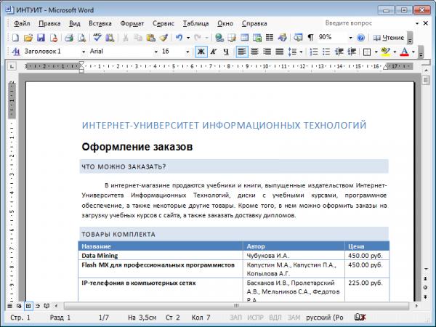The height and width of the screenshot is (327, 436).
Task: Open the Файл menu
Action: (22, 23)
